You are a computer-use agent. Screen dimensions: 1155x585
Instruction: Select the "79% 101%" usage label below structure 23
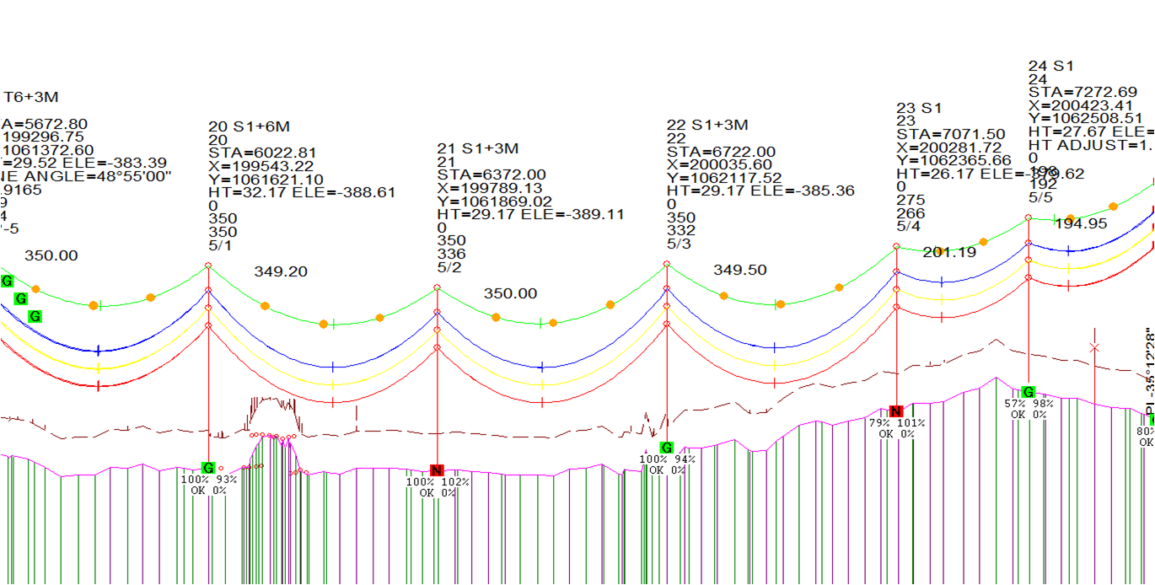pos(896,423)
